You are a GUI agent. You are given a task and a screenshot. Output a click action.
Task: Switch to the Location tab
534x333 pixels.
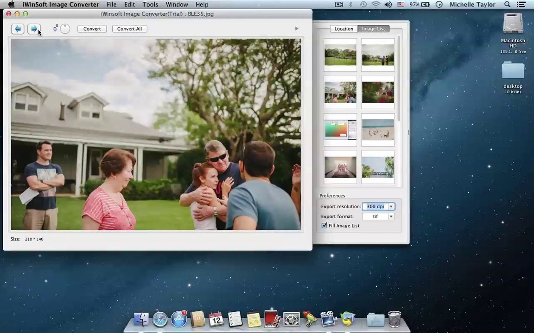click(x=343, y=29)
